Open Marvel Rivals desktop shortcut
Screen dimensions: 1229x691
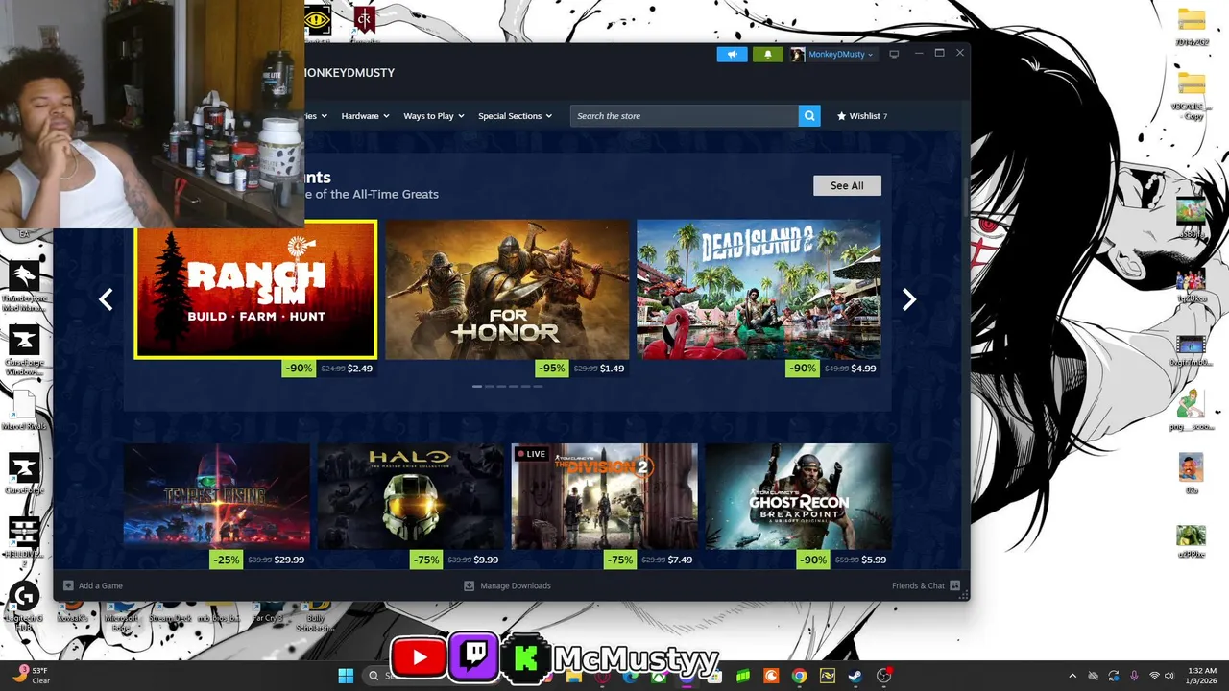pos(24,410)
